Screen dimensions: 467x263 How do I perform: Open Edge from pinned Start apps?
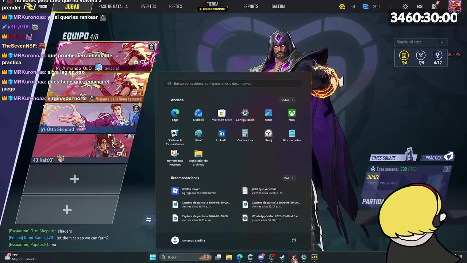coord(175,115)
